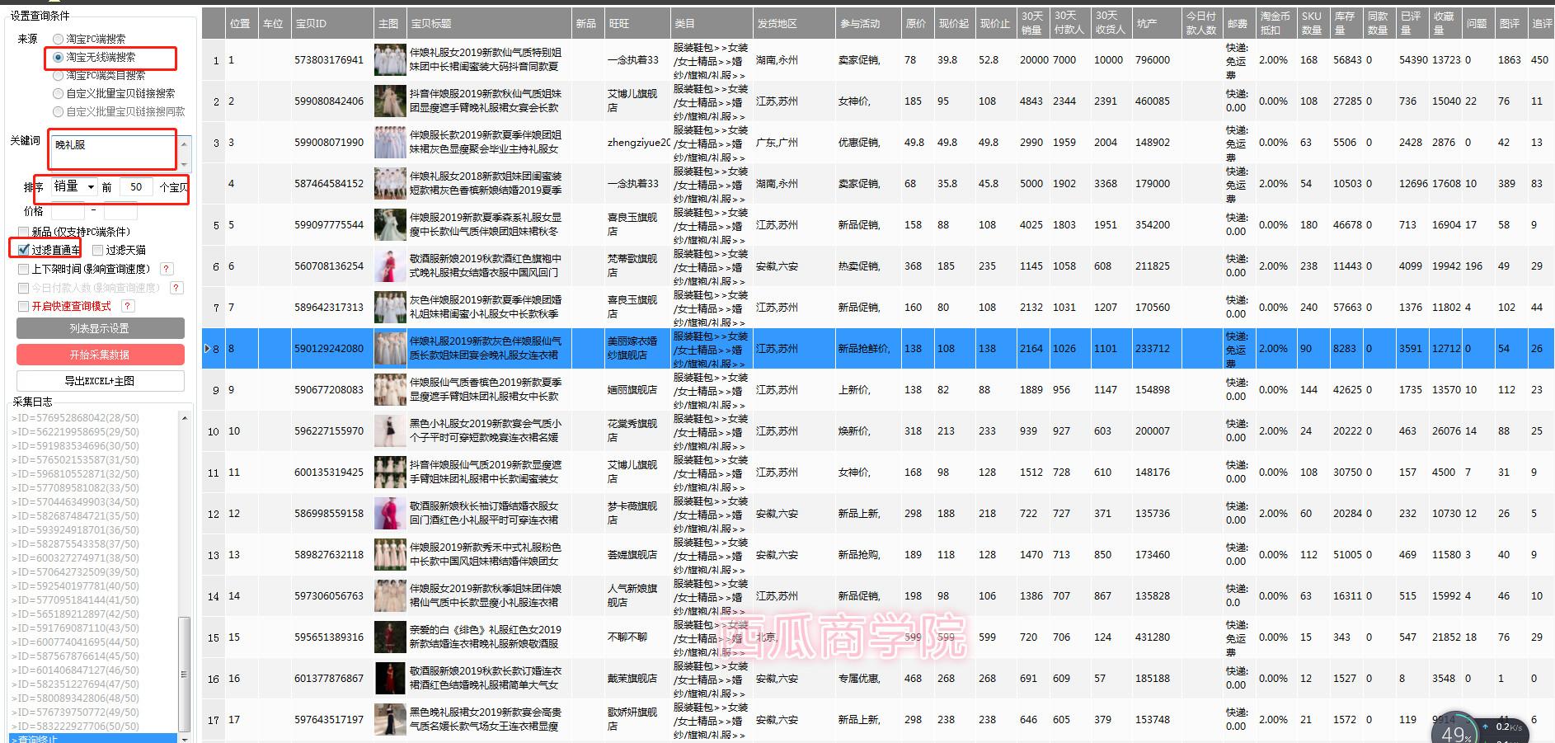Sort by the 坑产 column header
This screenshot has height=743, width=1555.
(x=1157, y=24)
